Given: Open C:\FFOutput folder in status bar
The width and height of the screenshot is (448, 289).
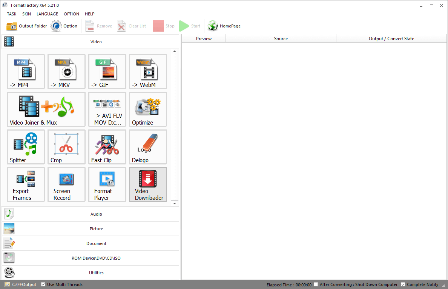Looking at the screenshot, I should (21, 284).
